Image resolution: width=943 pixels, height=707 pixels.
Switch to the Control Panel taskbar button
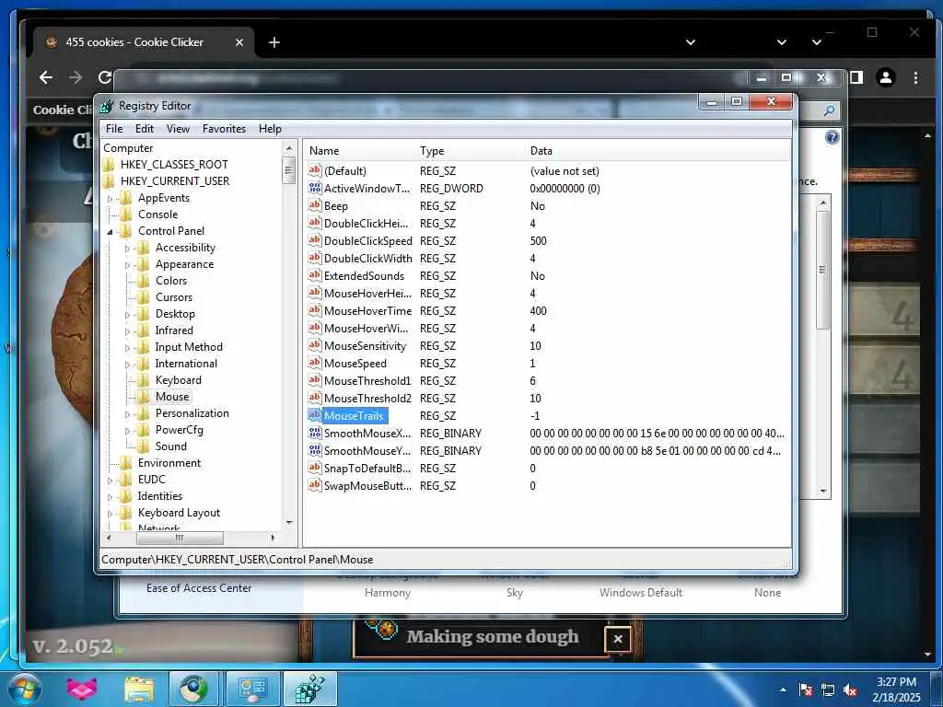252,689
